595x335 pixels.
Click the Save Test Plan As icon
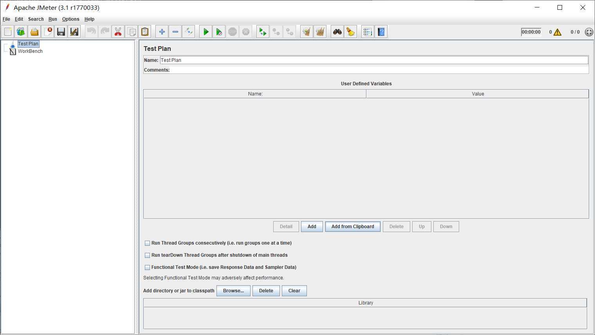click(x=74, y=32)
